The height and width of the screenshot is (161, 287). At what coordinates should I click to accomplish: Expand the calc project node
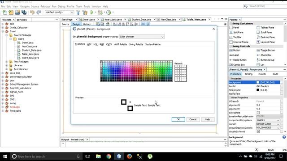coord(3,24)
